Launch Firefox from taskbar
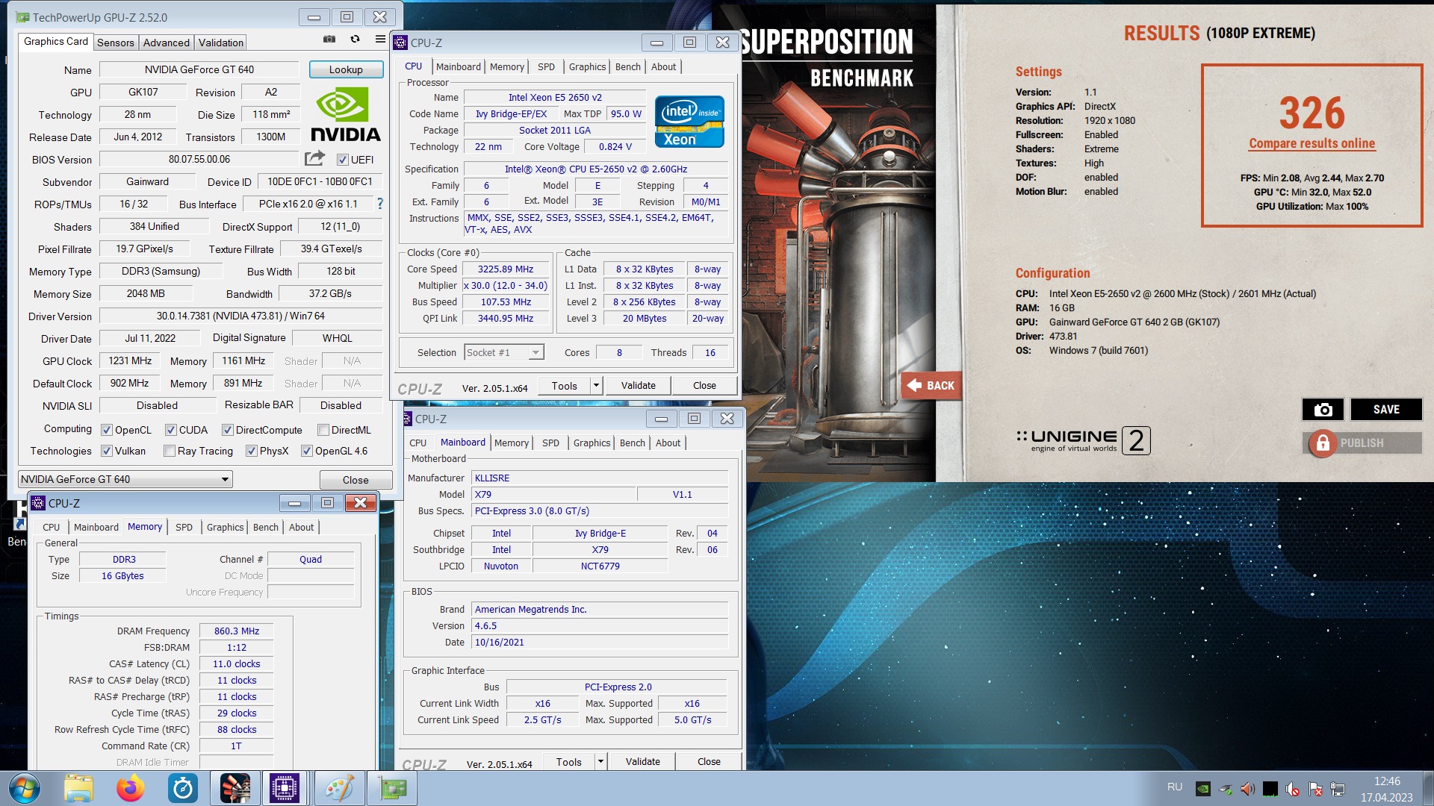Image resolution: width=1434 pixels, height=806 pixels. pos(131,789)
